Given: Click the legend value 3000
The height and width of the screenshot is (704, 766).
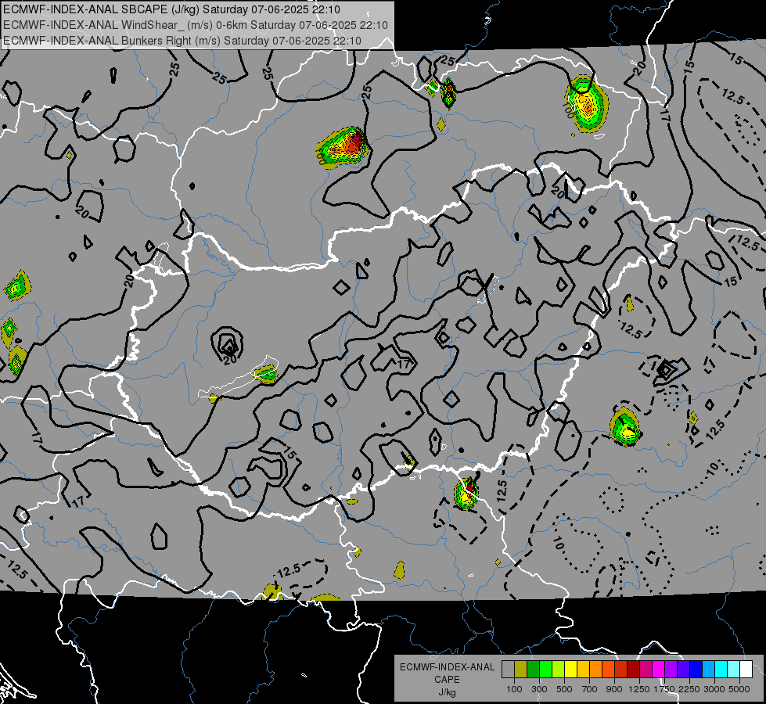Looking at the screenshot, I should [714, 689].
